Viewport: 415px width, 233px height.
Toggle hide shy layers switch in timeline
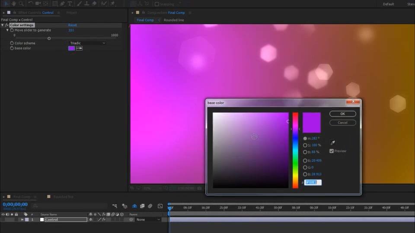click(x=134, y=206)
